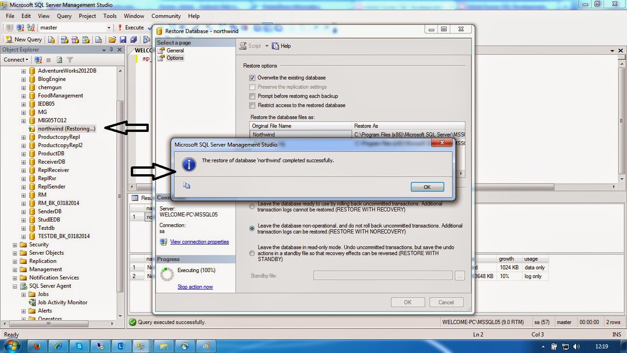
Task: Click the Disconnect All Queries icon
Action: tap(31, 28)
